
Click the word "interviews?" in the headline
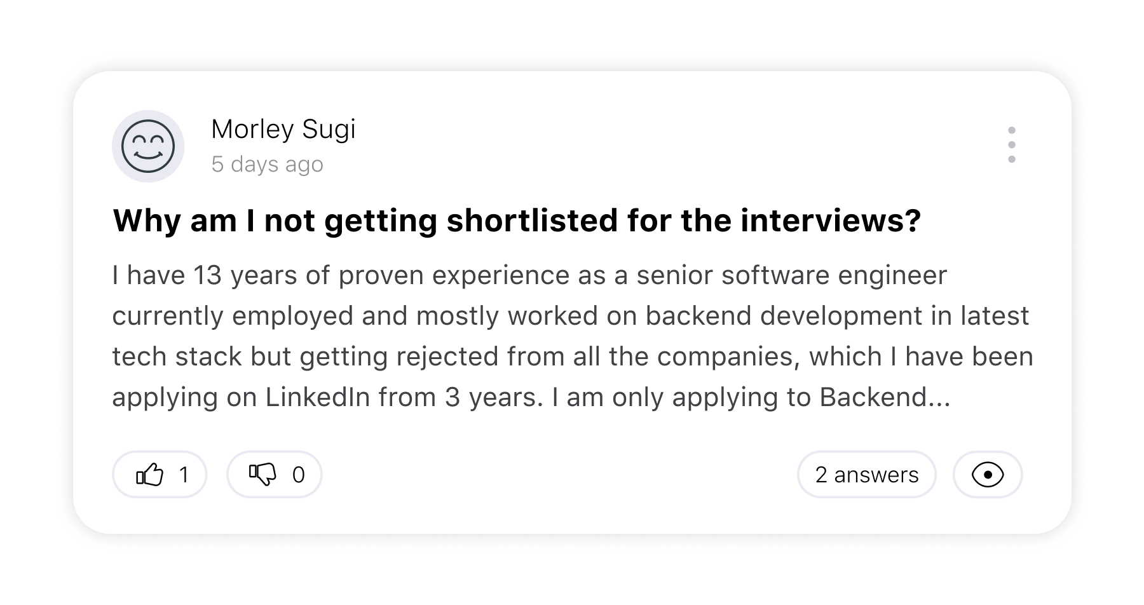[x=830, y=221]
